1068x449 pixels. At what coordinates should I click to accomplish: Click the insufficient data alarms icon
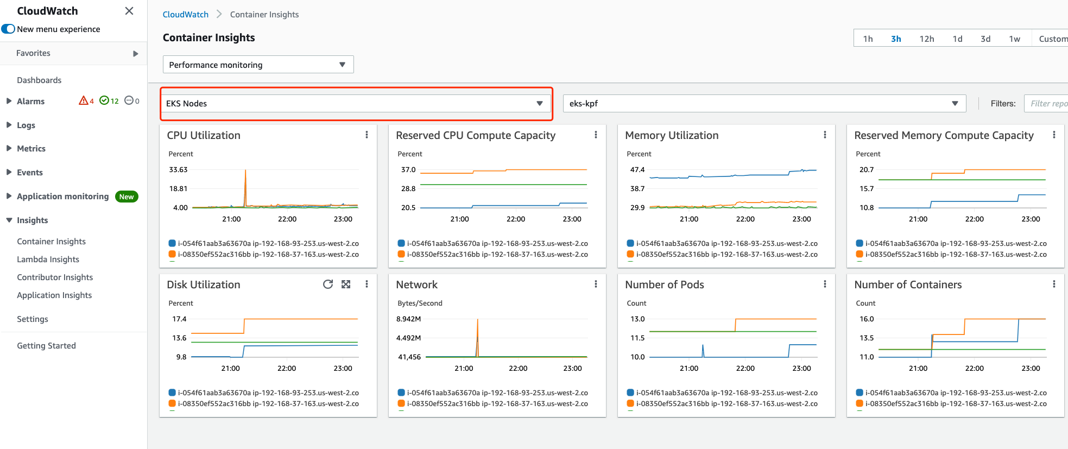(x=129, y=100)
